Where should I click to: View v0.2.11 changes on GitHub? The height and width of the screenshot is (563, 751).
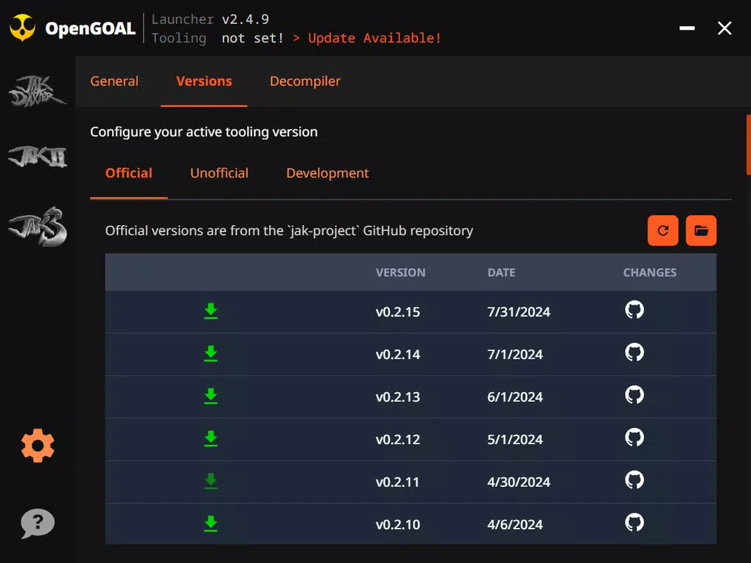(x=634, y=480)
